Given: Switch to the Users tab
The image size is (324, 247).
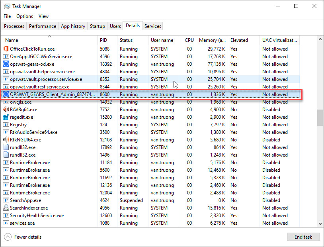Looking at the screenshot, I should [115, 26].
